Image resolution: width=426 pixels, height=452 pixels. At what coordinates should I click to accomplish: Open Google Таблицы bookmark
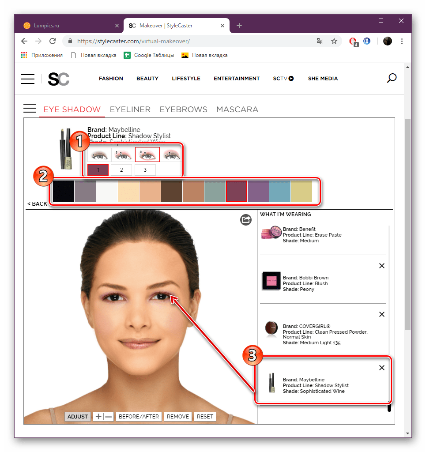149,55
